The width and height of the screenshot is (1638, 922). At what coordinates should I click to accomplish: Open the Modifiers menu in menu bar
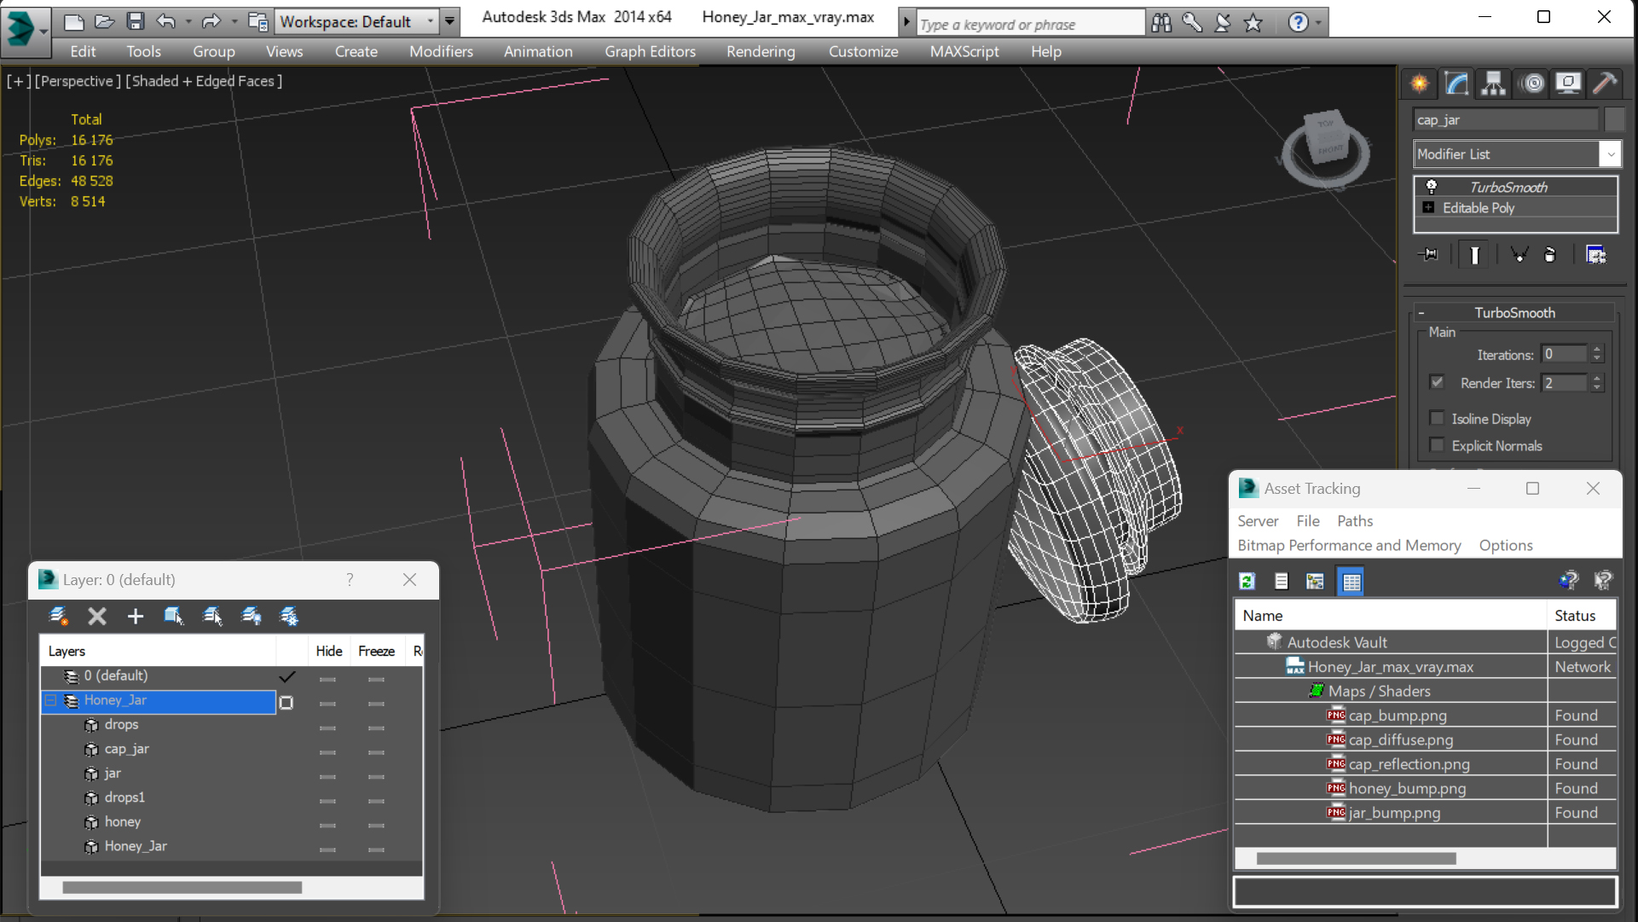(441, 50)
